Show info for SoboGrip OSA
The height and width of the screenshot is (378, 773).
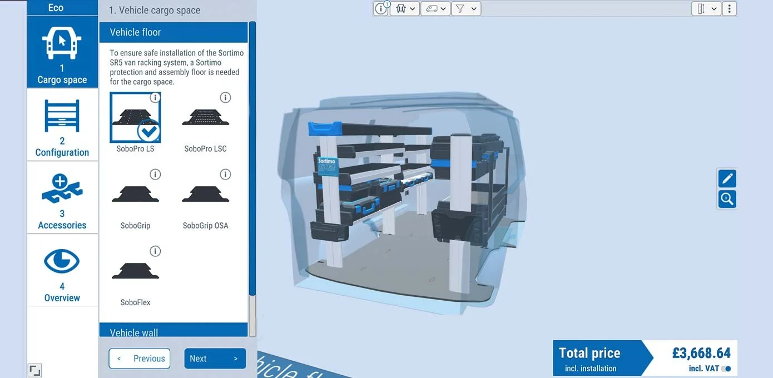[225, 175]
